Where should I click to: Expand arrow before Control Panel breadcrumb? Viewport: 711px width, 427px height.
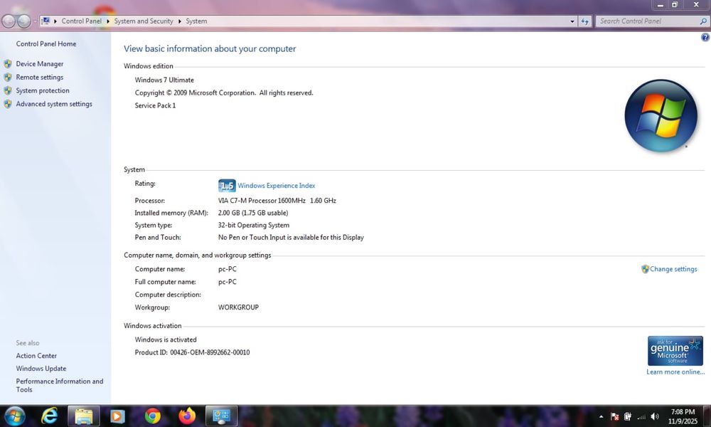[x=55, y=21]
